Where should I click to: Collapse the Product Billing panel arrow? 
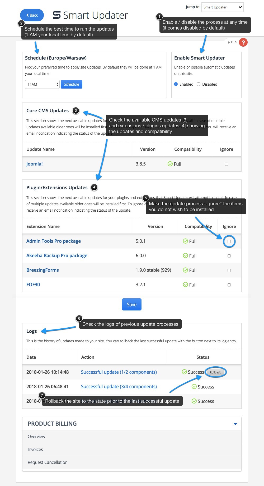tap(235, 424)
